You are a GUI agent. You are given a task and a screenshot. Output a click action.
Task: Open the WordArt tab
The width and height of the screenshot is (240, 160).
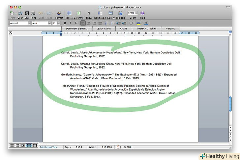(170, 29)
